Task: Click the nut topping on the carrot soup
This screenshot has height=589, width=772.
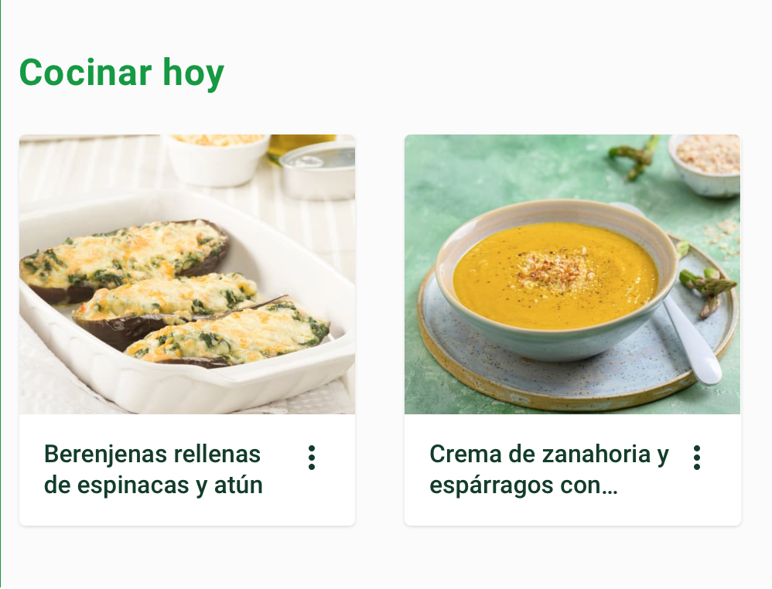Action: point(555,270)
